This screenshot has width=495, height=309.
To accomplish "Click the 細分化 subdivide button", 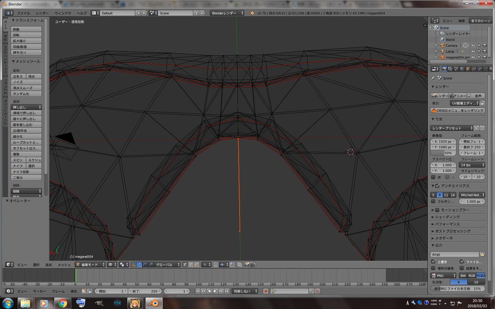I will click(26, 136).
